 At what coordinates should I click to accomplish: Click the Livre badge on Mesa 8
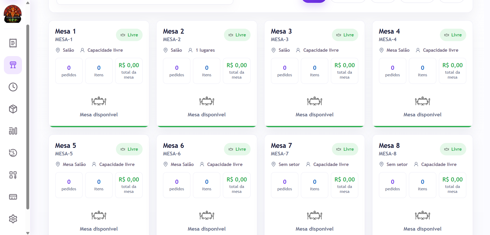[x=453, y=149]
